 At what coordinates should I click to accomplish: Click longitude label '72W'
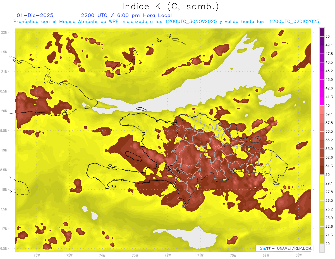click(167, 255)
